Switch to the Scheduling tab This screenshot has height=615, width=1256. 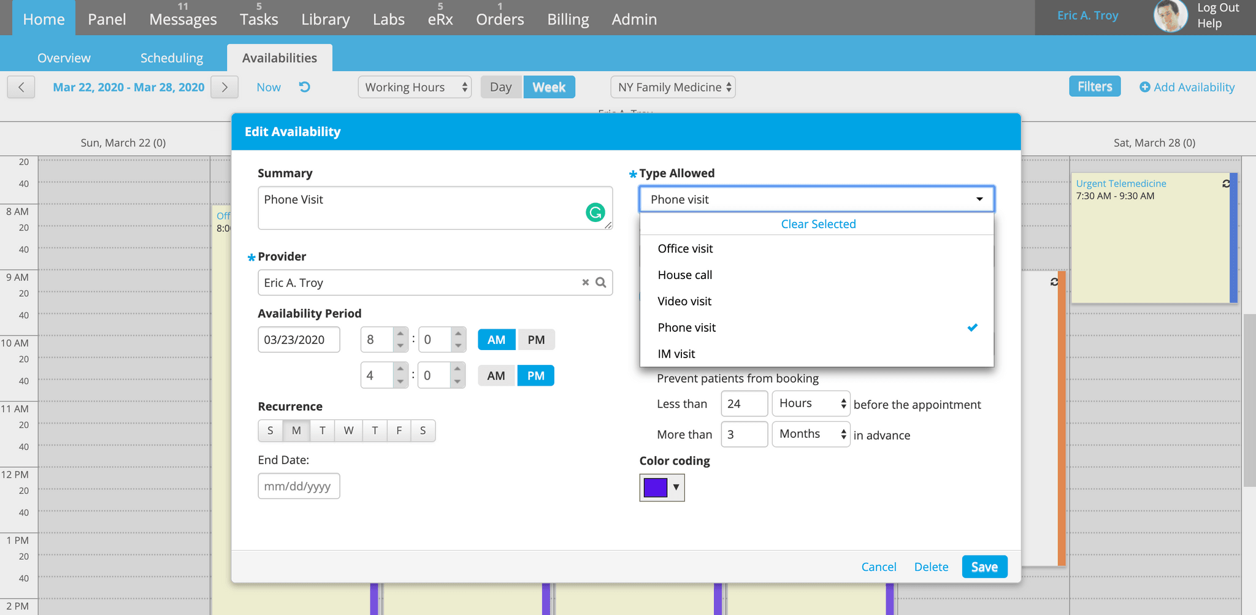click(x=172, y=58)
